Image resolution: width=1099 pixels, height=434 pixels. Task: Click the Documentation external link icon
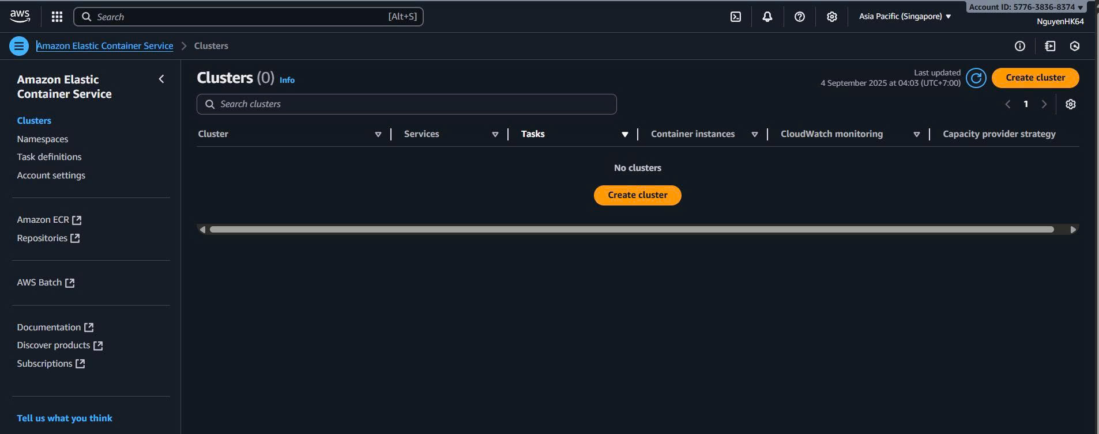coord(89,327)
